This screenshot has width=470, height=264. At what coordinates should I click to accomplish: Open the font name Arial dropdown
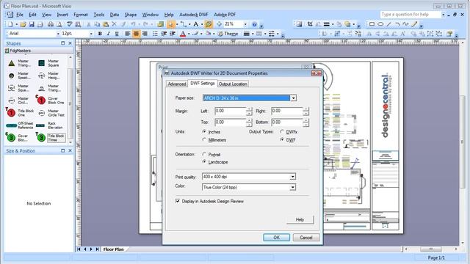pos(58,34)
